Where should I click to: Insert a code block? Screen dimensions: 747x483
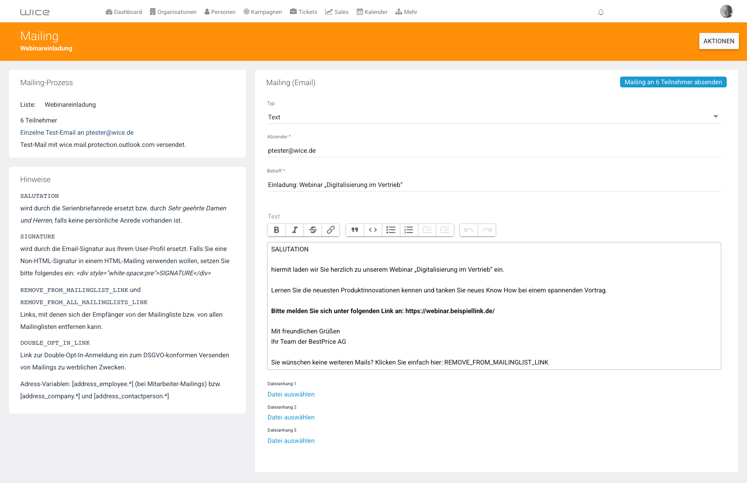click(x=373, y=230)
